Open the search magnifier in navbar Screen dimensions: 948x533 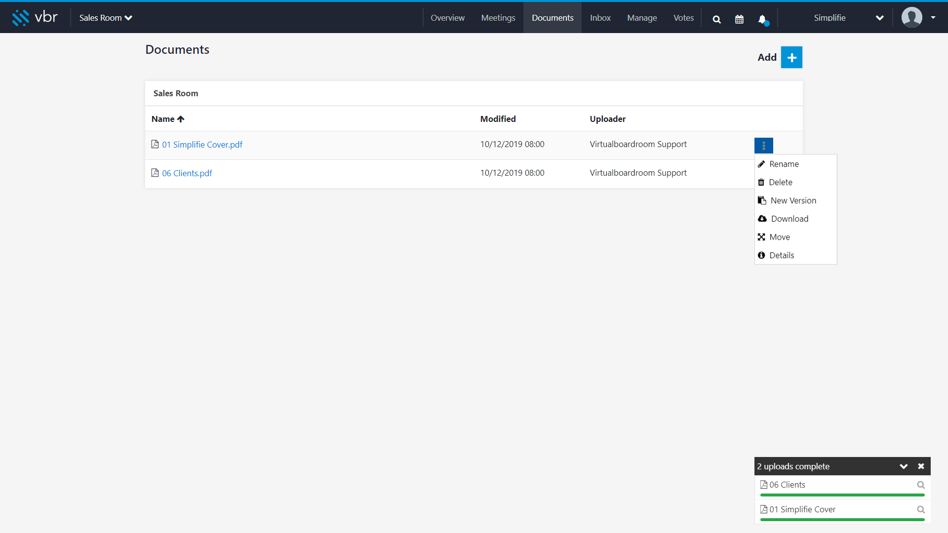pyautogui.click(x=716, y=19)
